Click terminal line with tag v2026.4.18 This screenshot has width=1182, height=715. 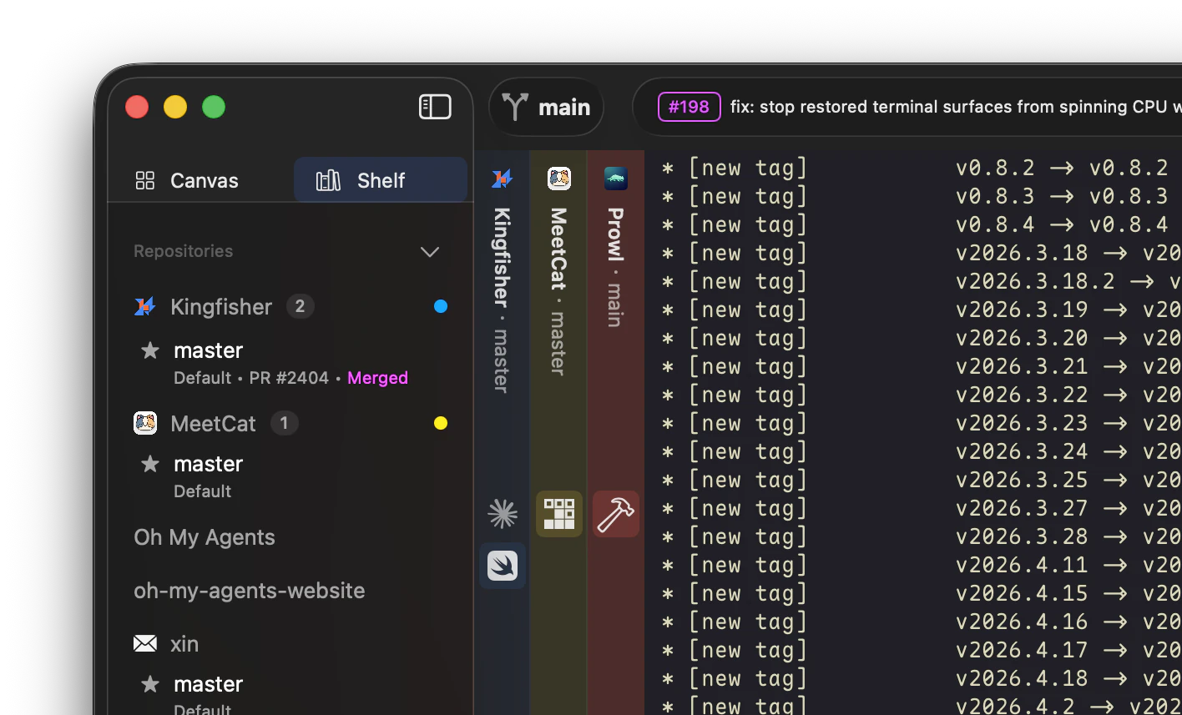921,678
